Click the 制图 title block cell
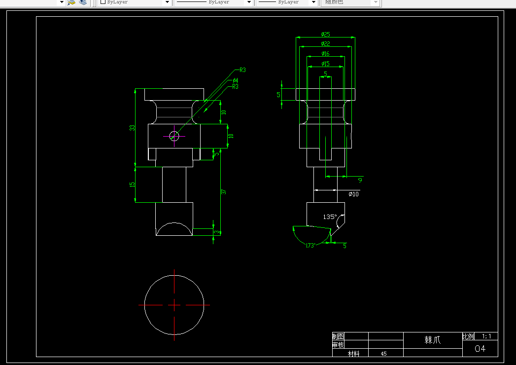This screenshot has height=365, width=516. tap(338, 336)
